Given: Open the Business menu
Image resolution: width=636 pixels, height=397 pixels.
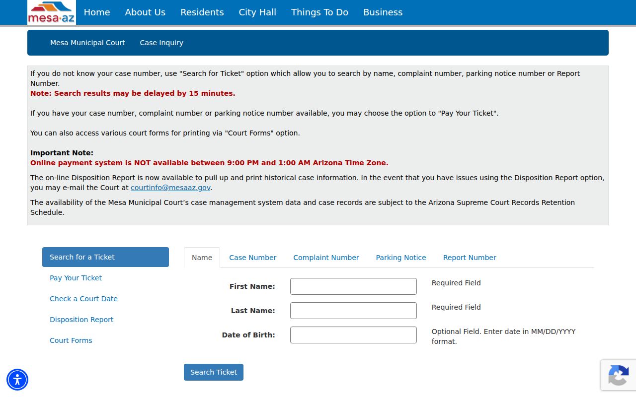Looking at the screenshot, I should [383, 12].
